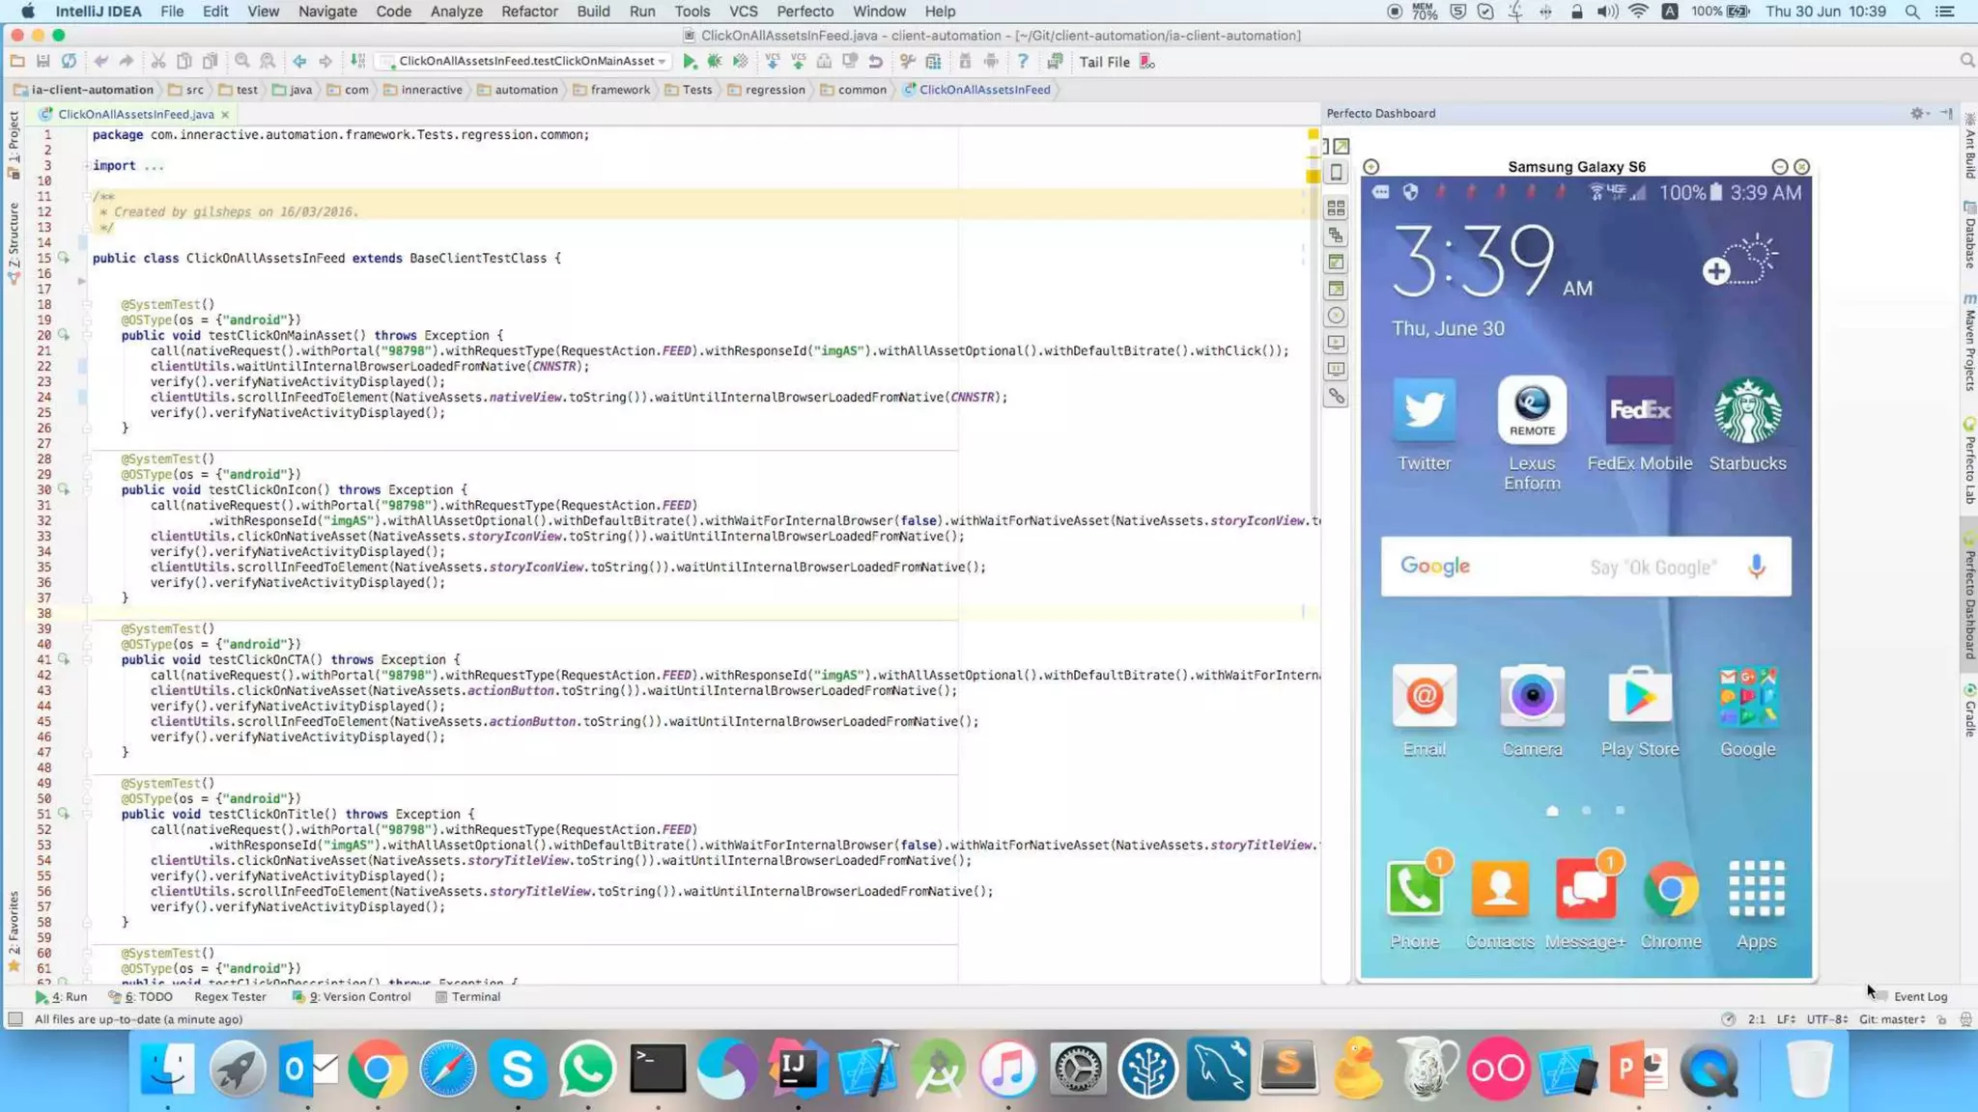Click the Synchronize refresh icon
This screenshot has height=1112, width=1978.
point(69,62)
